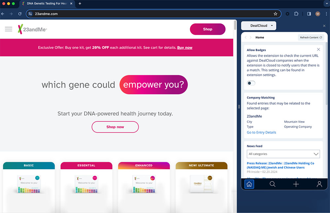This screenshot has height=213, width=330.
Task: Open the Chrome three-dot menu
Action: point(326,14)
